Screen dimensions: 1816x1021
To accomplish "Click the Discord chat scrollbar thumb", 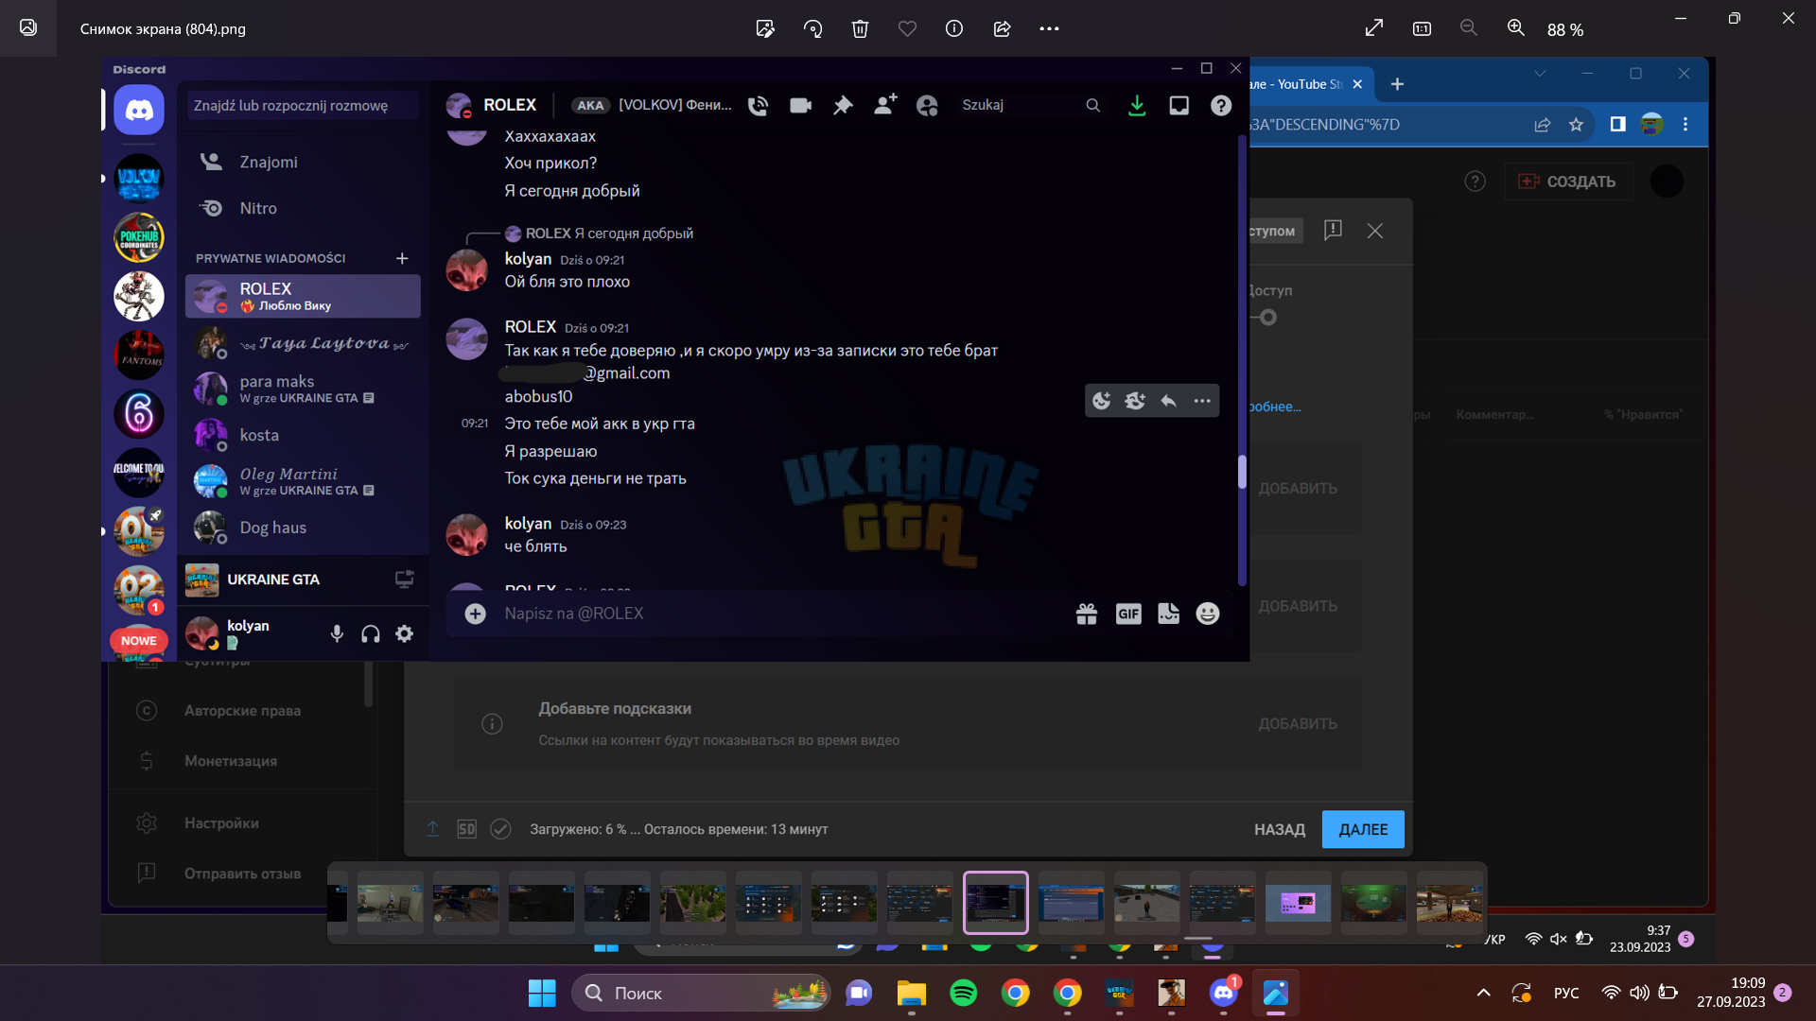I will point(1242,472).
